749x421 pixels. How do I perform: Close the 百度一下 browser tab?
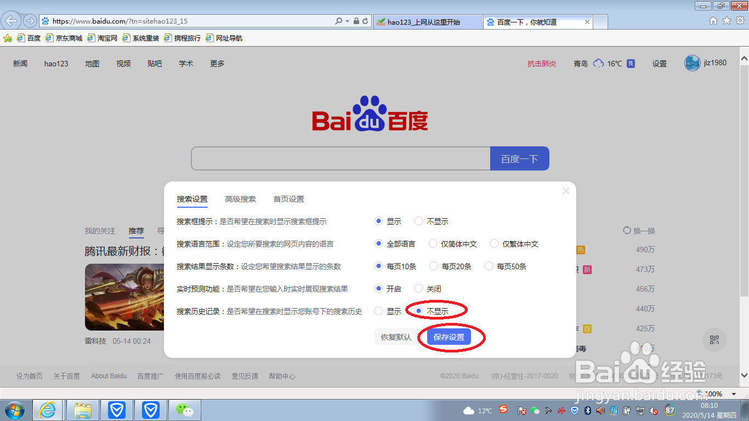pyautogui.click(x=587, y=22)
